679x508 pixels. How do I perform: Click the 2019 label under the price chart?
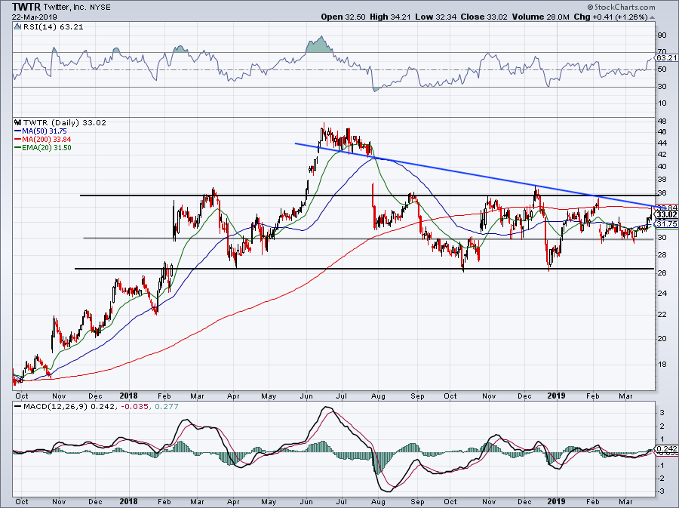tap(557, 396)
